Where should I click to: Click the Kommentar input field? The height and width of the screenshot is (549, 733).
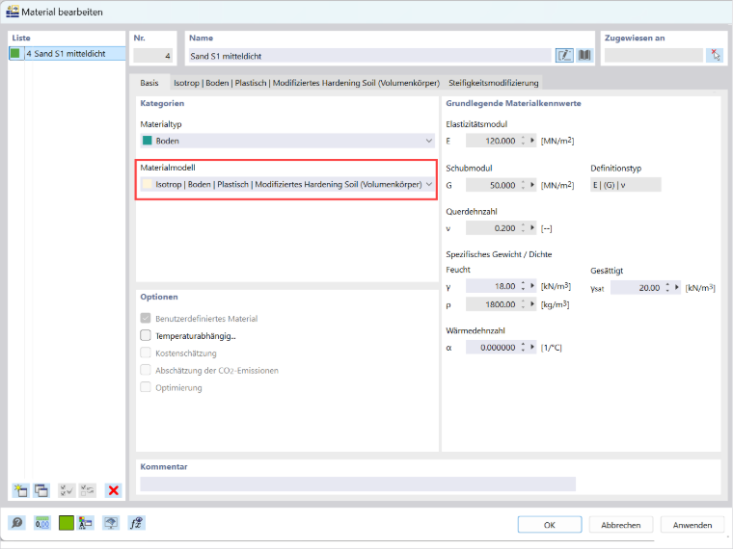358,484
